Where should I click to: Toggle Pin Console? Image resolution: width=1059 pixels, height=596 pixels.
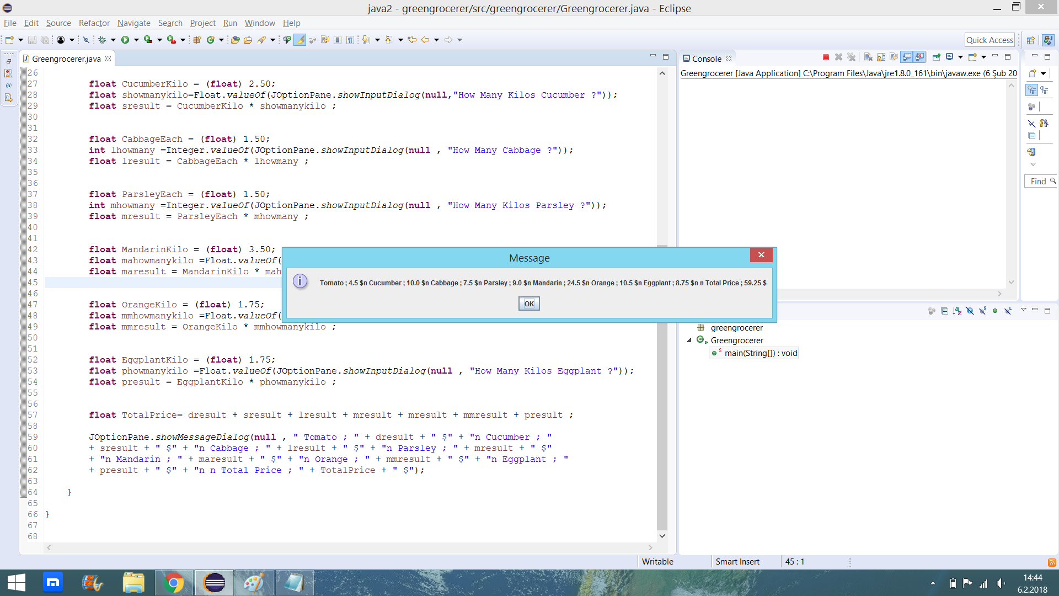tap(937, 57)
